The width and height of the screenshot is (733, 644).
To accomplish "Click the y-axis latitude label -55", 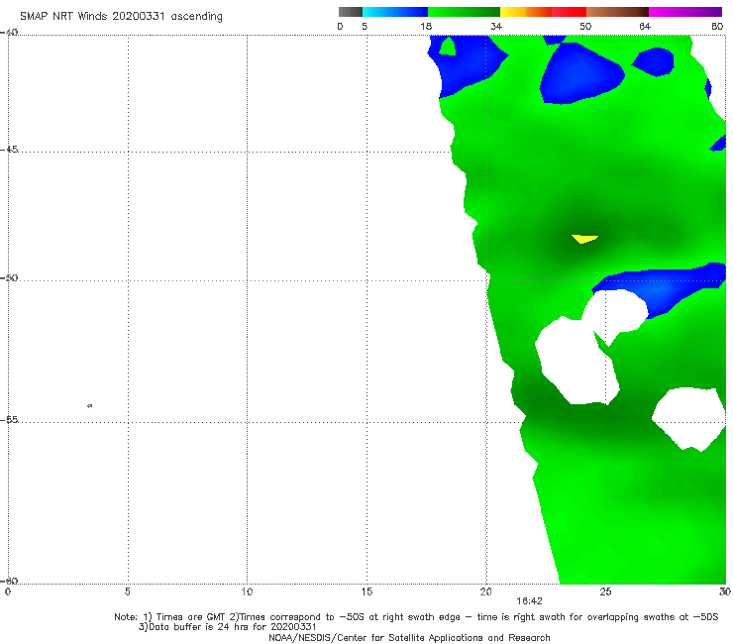I will [x=9, y=420].
